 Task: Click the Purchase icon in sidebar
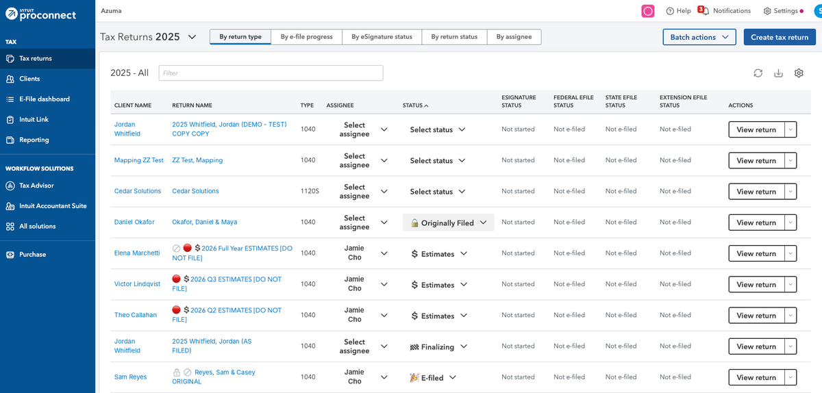(10, 255)
